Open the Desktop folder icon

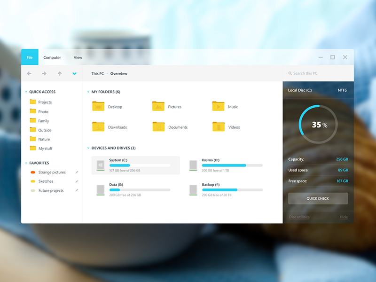98,107
